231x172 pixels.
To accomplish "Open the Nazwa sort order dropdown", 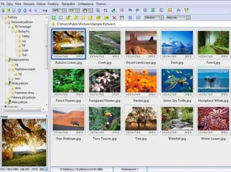I will (x=188, y=18).
